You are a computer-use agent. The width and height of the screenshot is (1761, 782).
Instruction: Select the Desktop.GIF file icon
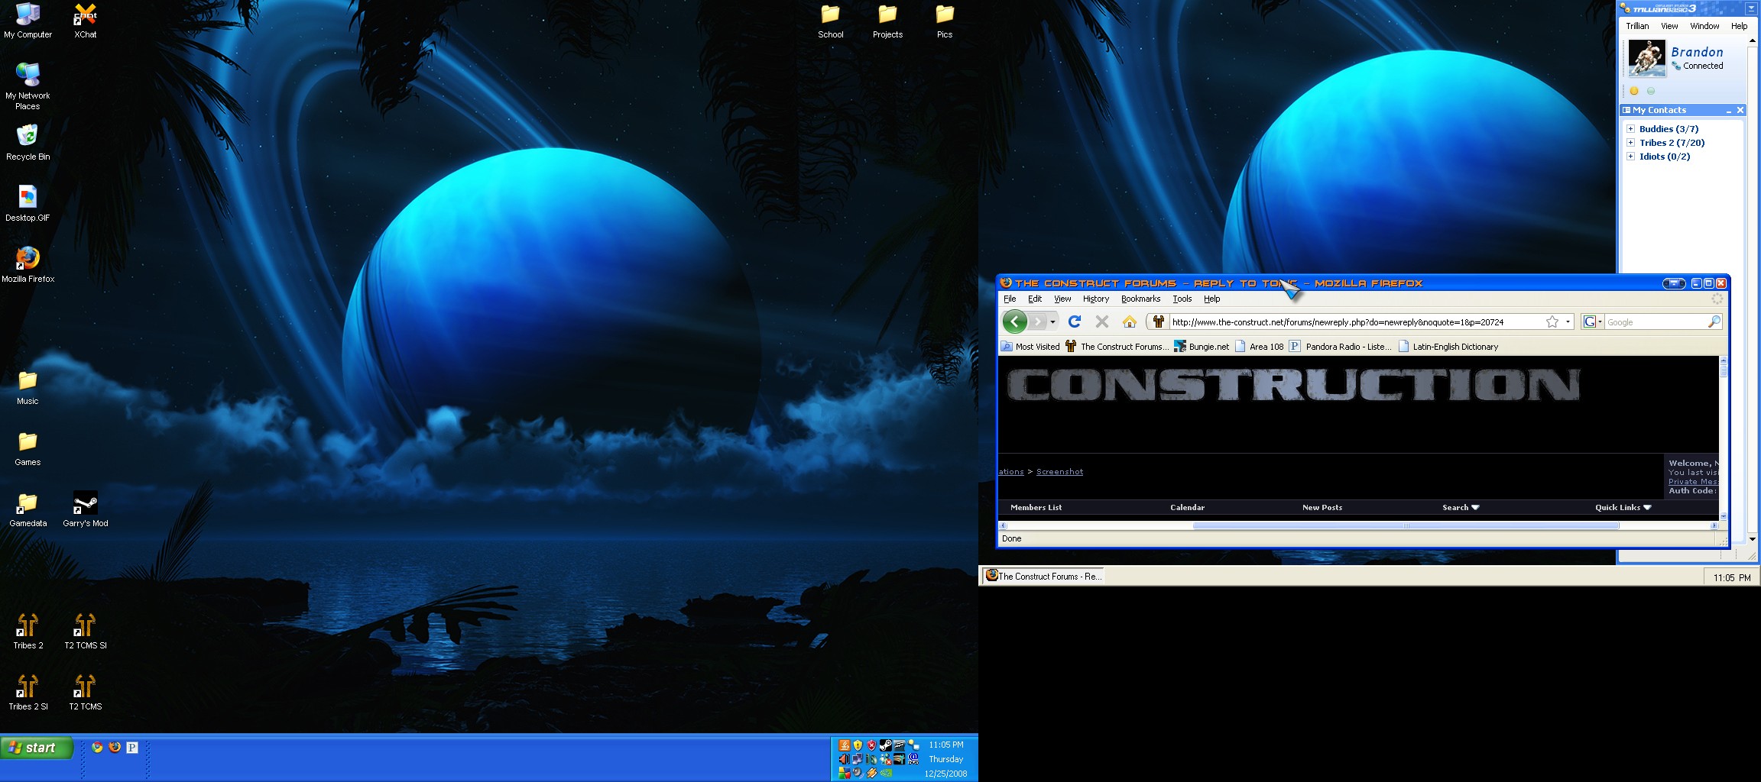pyautogui.click(x=28, y=203)
